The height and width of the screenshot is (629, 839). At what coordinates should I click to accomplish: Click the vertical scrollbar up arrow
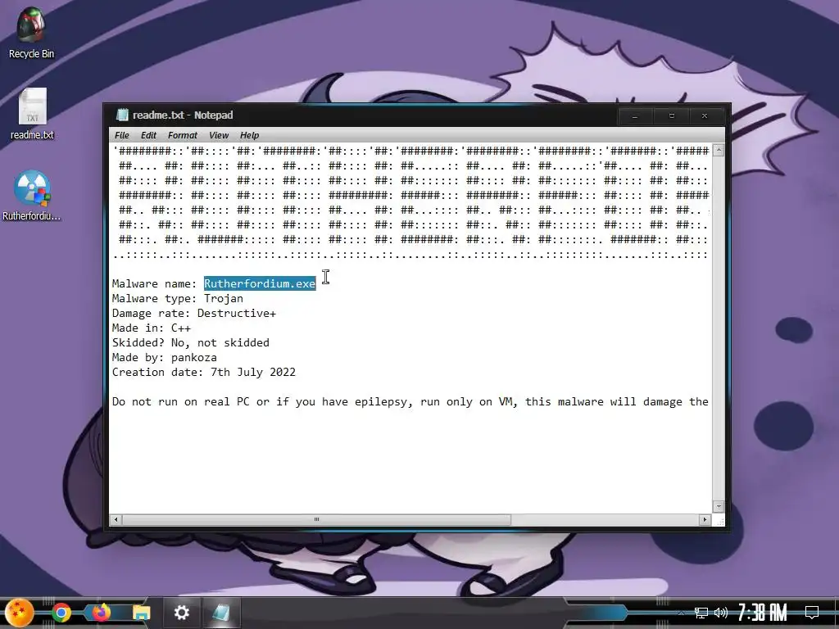(719, 151)
